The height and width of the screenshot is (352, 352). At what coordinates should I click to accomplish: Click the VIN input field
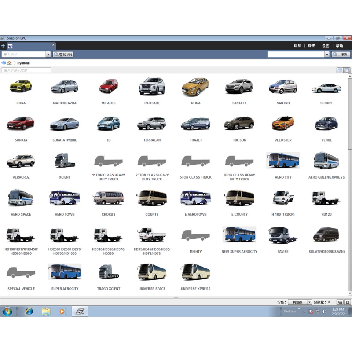pos(24,54)
